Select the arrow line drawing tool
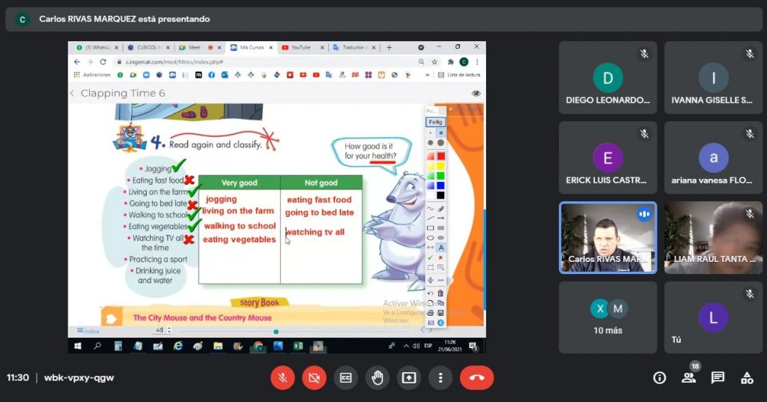The height and width of the screenshot is (402, 767). click(x=440, y=218)
